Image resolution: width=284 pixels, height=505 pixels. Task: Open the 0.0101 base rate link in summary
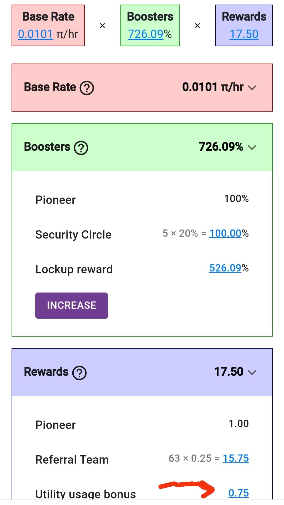[35, 34]
